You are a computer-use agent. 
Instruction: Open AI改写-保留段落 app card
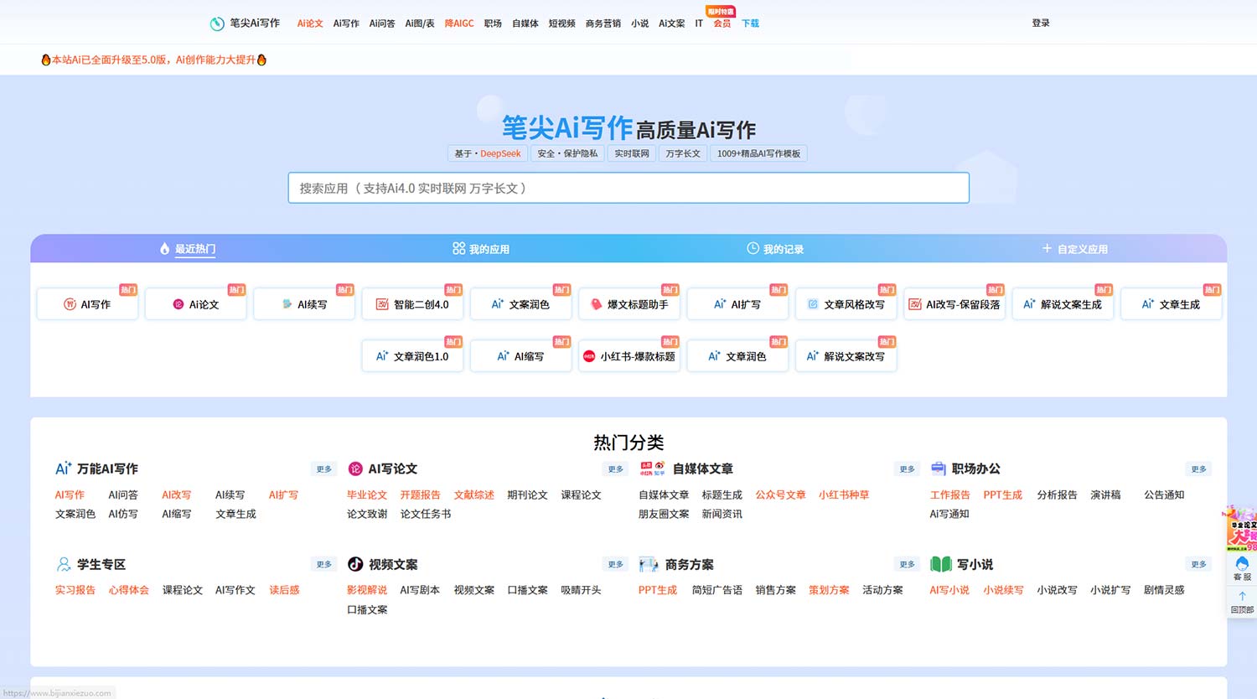click(x=954, y=304)
